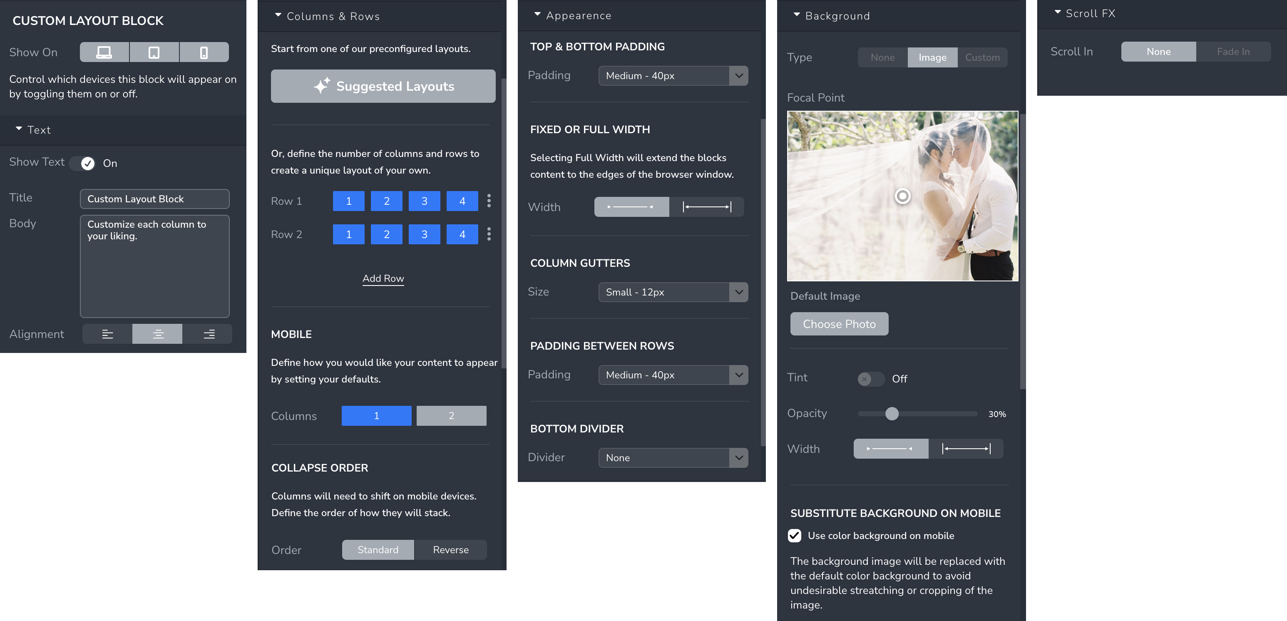Click the Choose Photo button
Screen dimensions: 1287x621
tap(839, 323)
